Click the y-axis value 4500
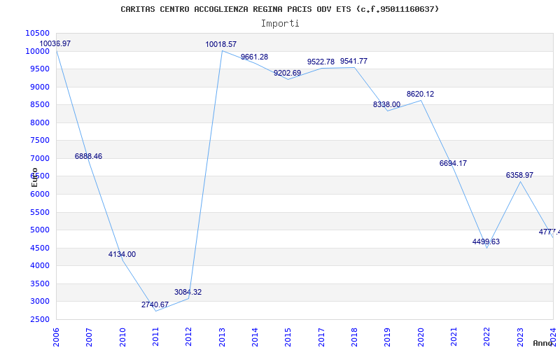 [x=39, y=248]
